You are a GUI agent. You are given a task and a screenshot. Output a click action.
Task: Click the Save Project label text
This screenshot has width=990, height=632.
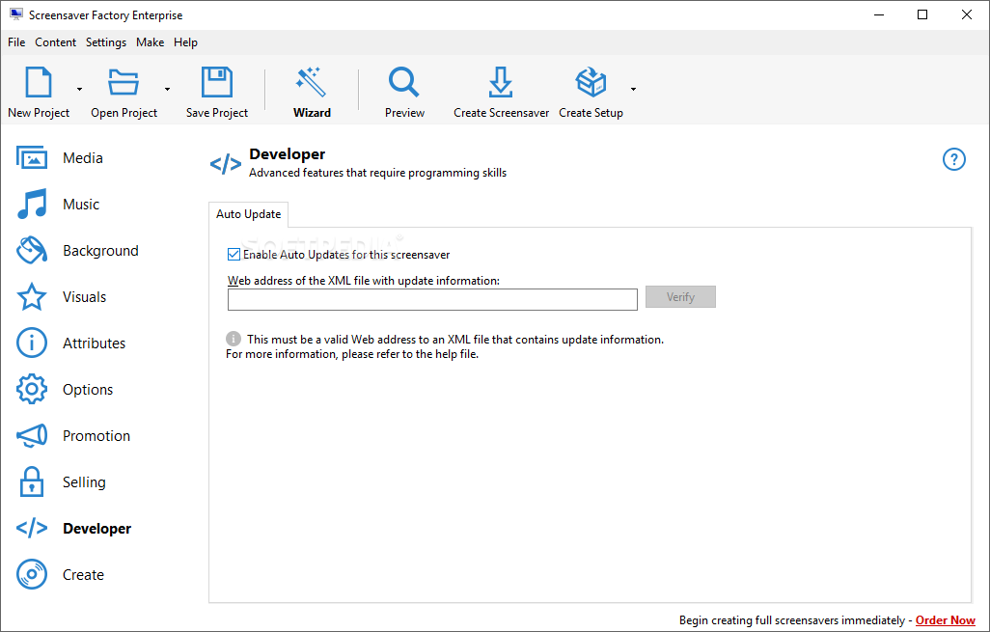click(216, 112)
